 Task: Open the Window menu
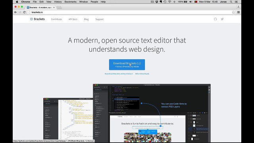pos(83,2)
